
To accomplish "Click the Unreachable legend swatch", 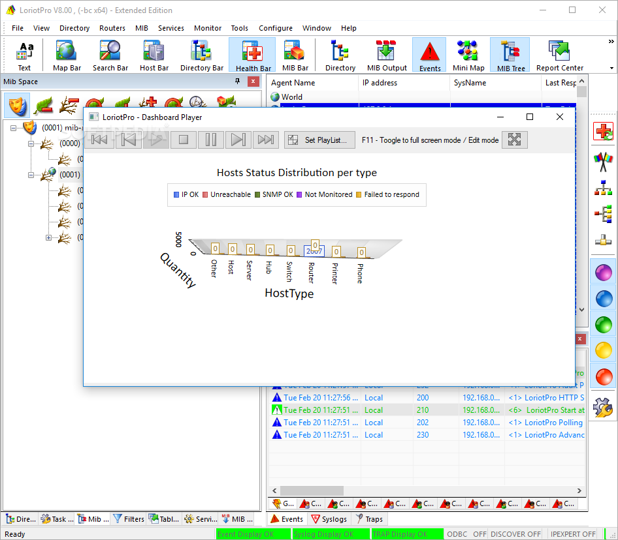I will click(x=205, y=195).
